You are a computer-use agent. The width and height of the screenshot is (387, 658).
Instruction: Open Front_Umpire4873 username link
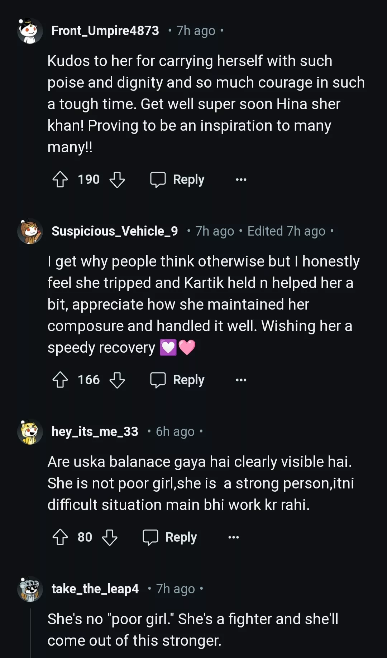105,31
